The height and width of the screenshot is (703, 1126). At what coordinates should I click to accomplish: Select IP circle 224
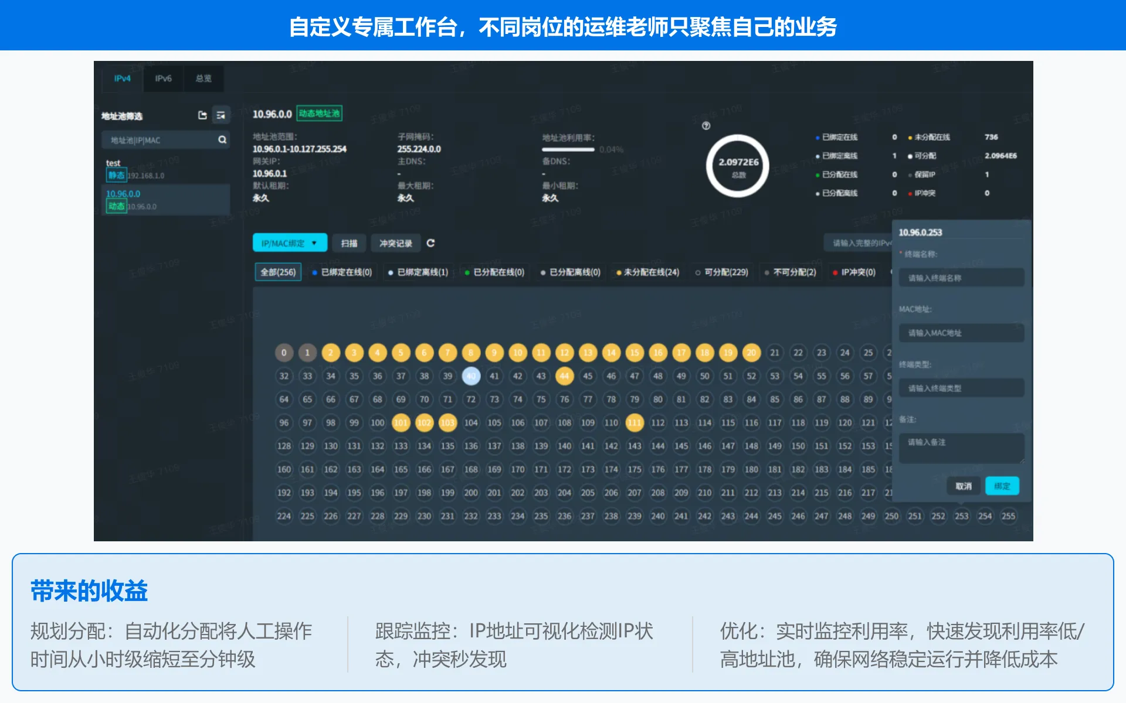[x=284, y=516]
